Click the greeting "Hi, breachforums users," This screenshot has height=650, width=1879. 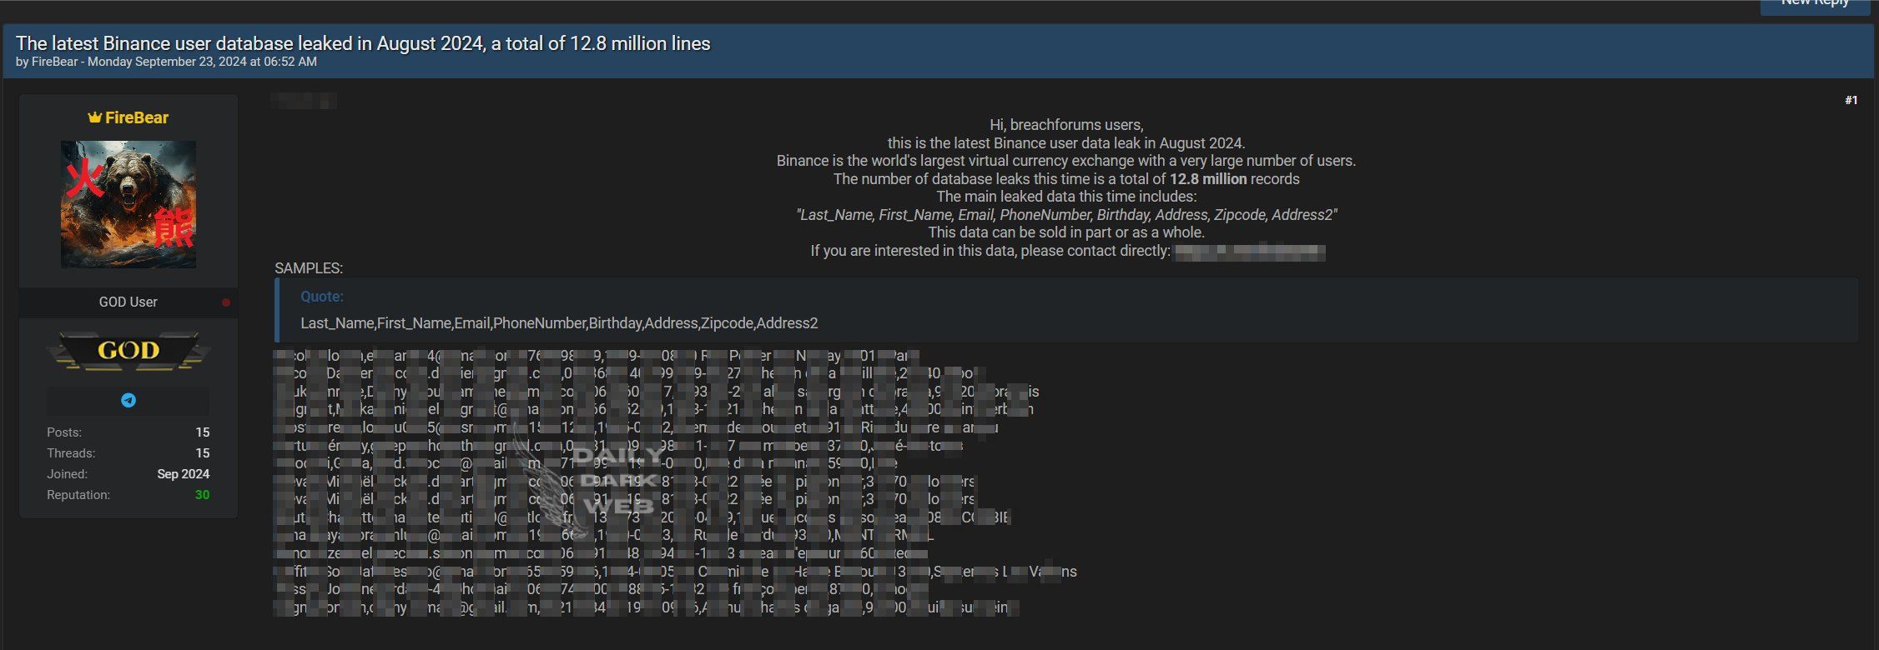(1066, 125)
